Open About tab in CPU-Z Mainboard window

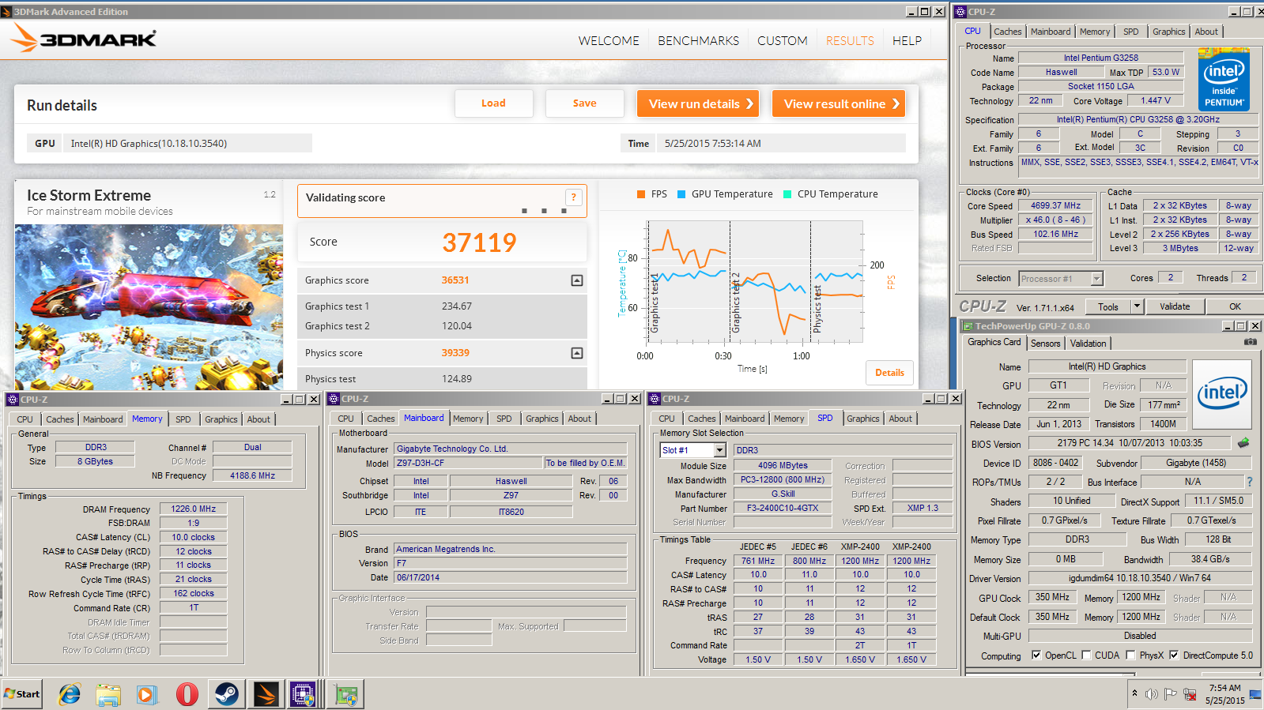[579, 419]
